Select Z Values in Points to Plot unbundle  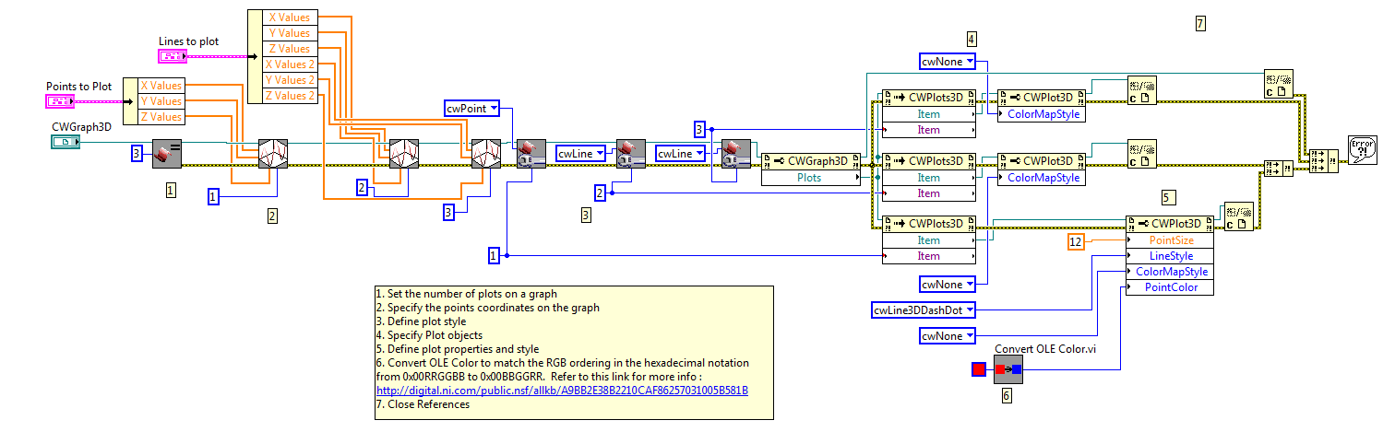click(161, 117)
